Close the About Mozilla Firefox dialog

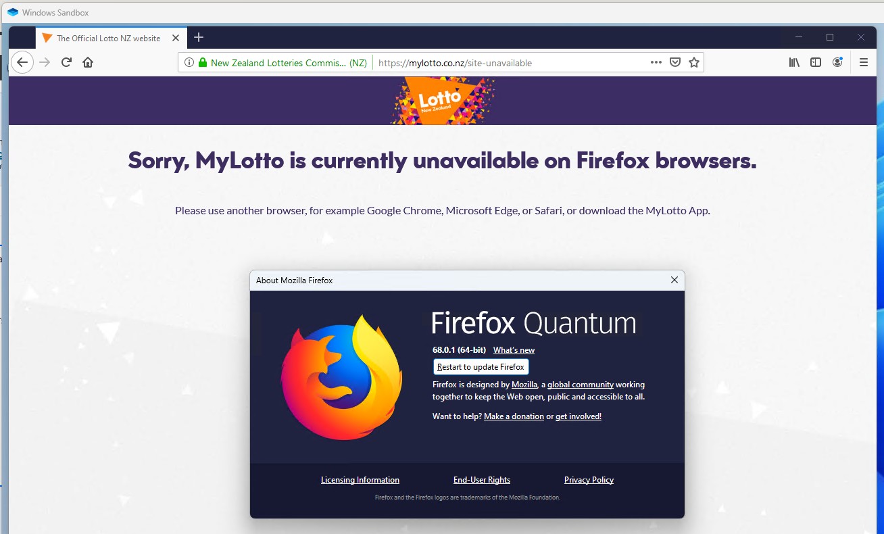click(674, 280)
